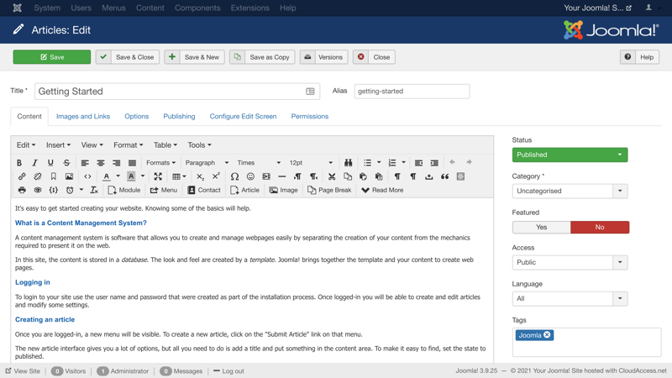Expand the Category dropdown
Viewport: 672px width, 378px height.
click(x=620, y=191)
